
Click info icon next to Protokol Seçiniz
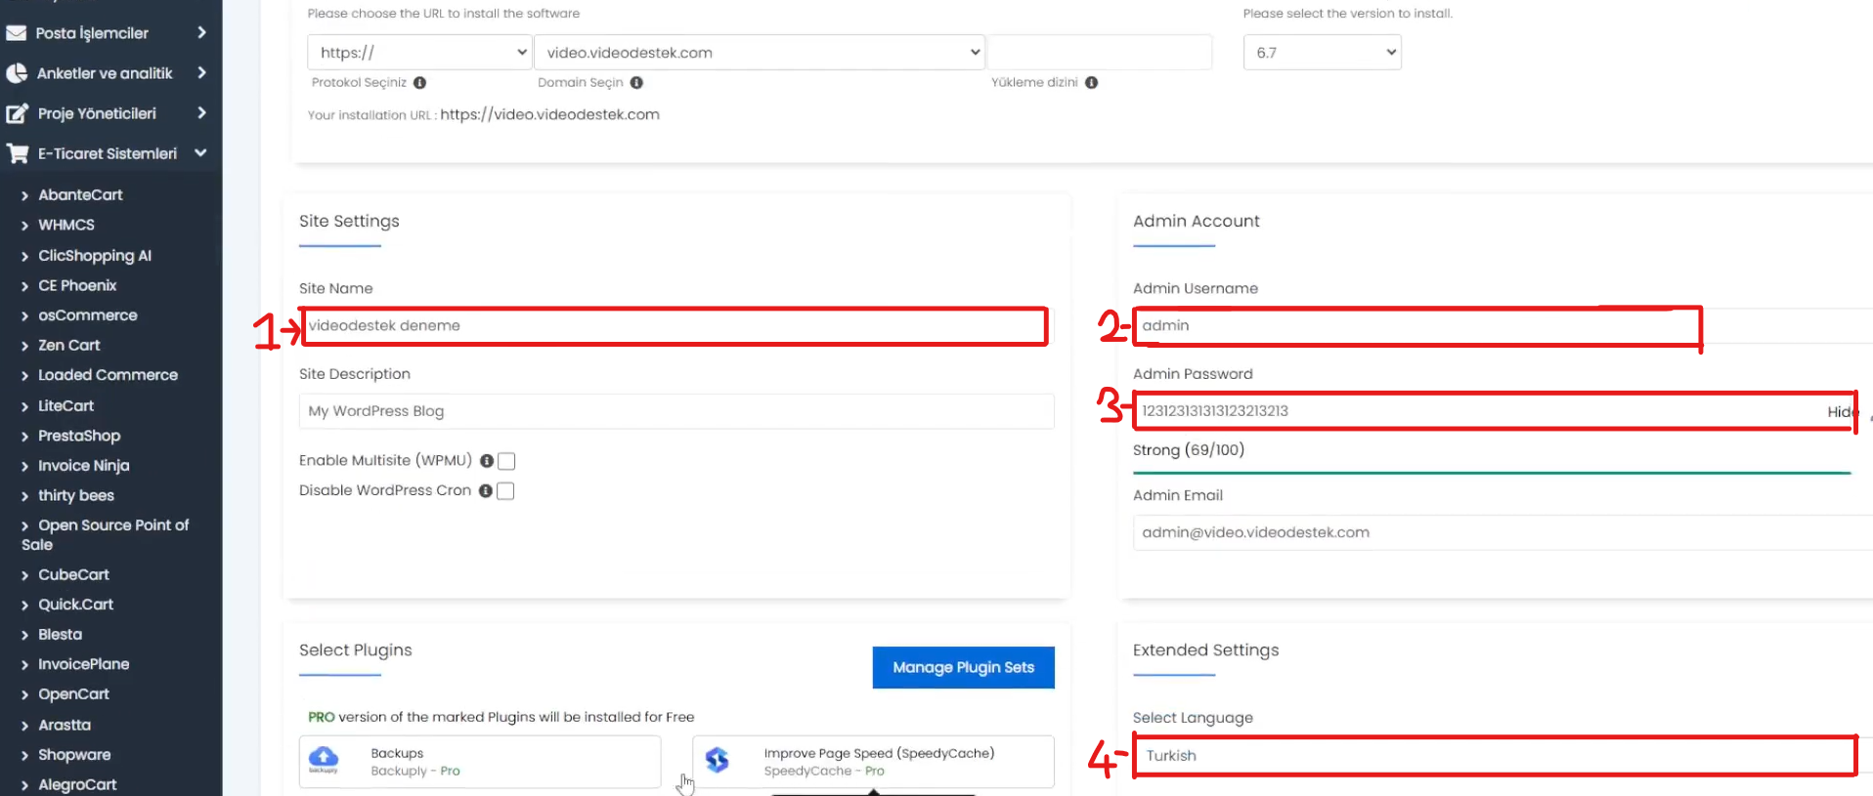[419, 83]
